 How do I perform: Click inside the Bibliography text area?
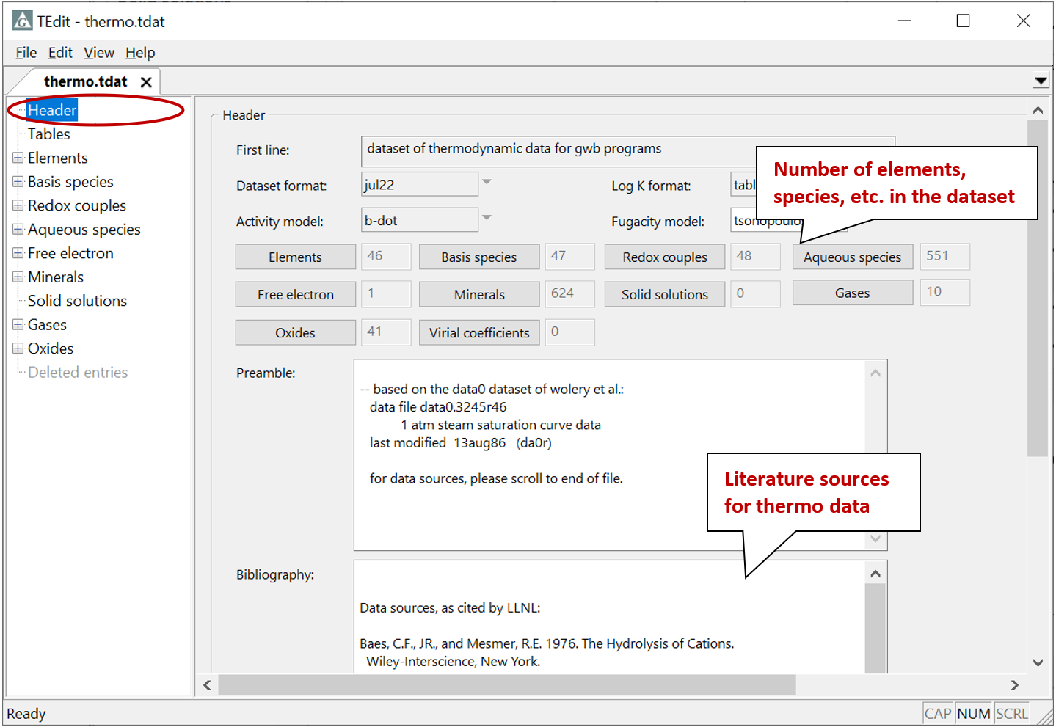point(609,618)
